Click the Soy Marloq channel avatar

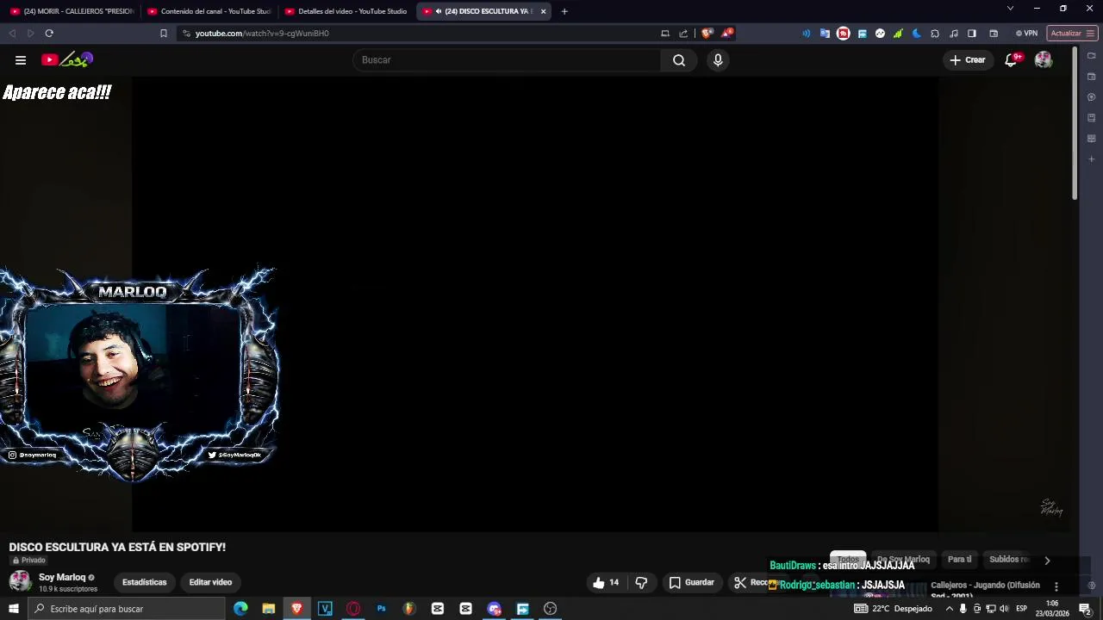click(x=20, y=582)
